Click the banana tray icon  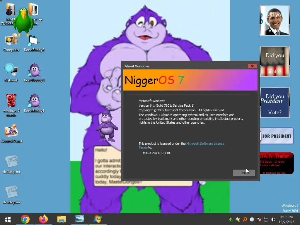click(x=238, y=219)
